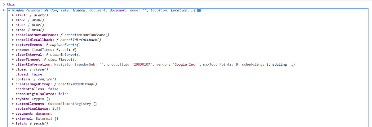
Task: Click the 'Google Inc.' vendor string
Action: 186,64
